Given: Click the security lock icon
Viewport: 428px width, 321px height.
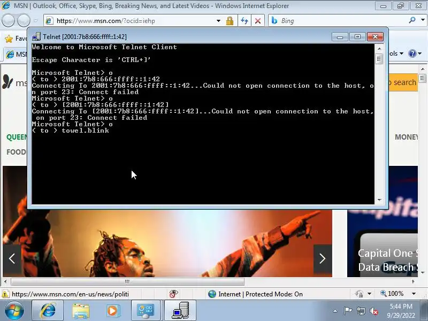Looking at the screenshot, I should coord(230,21).
